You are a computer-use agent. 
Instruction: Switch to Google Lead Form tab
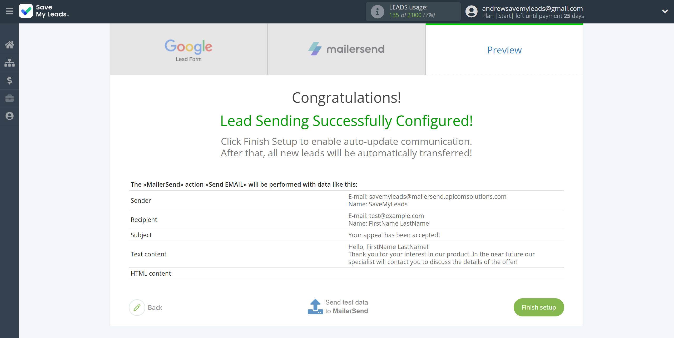[x=189, y=49]
